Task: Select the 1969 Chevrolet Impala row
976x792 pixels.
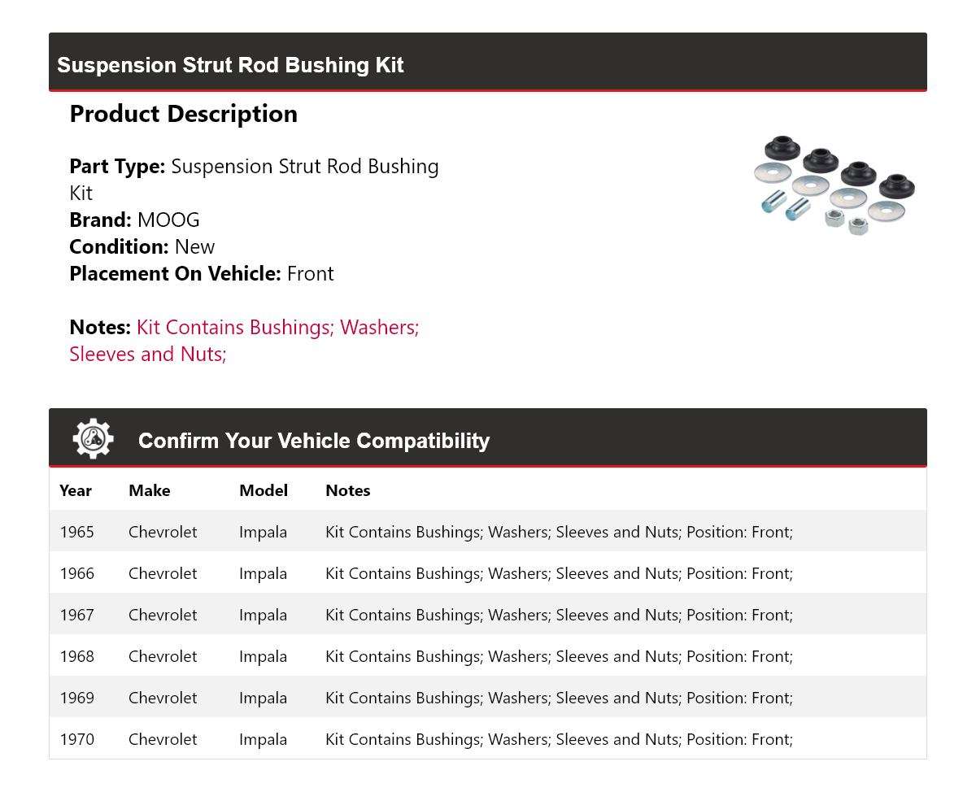Action: [x=488, y=698]
